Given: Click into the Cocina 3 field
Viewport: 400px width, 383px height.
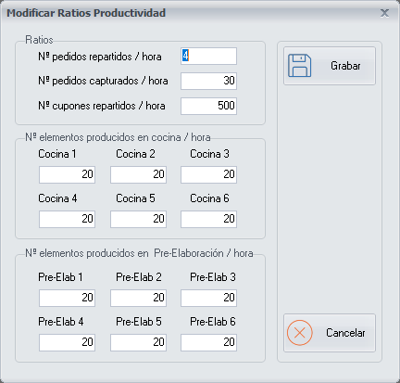Looking at the screenshot, I should coord(208,174).
